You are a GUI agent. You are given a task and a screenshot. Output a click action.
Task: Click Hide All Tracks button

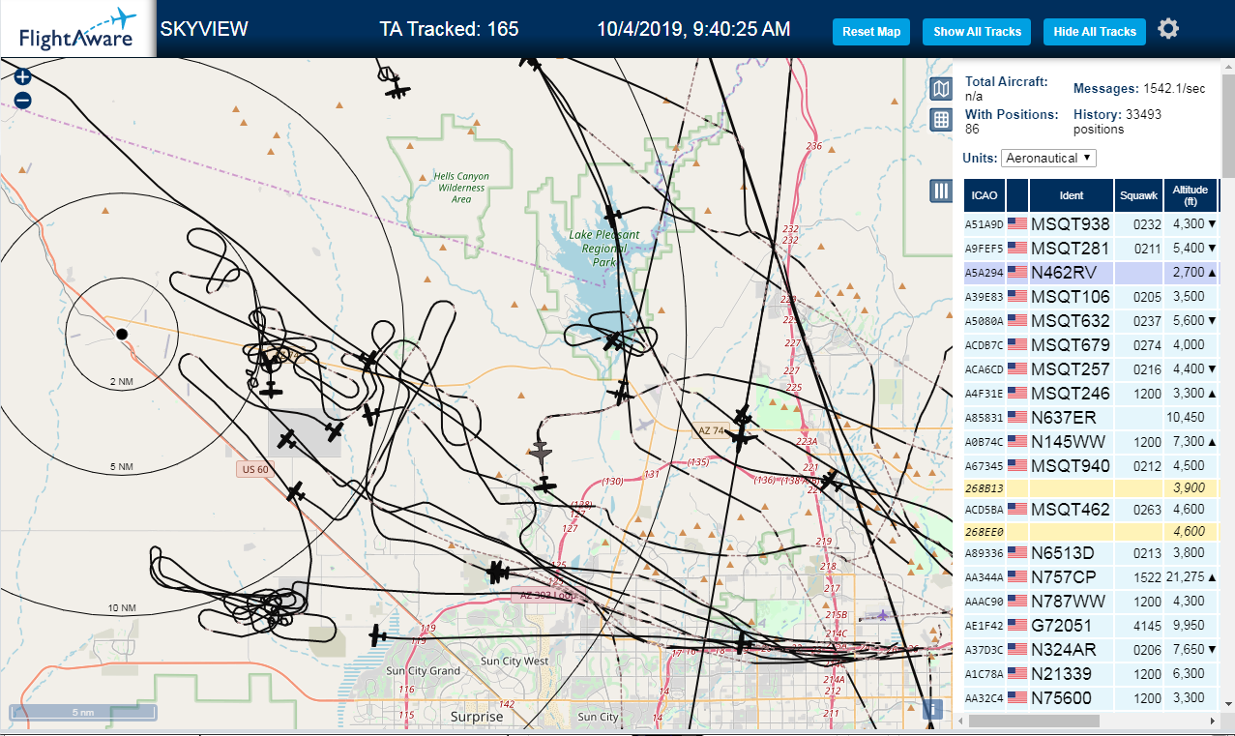pos(1095,32)
